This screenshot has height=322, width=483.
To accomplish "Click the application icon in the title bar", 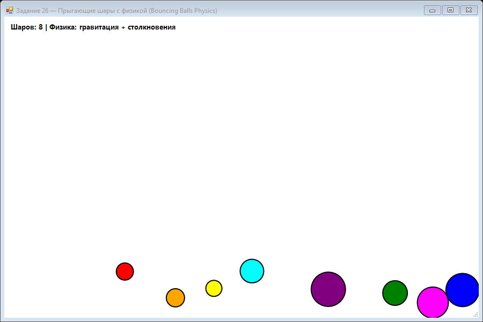I will [10, 11].
